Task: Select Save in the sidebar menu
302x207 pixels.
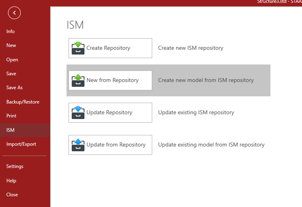Action: (x=11, y=74)
